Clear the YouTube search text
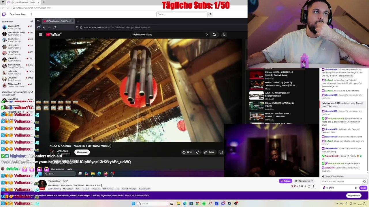Viewport: 369px width, 207px height. 207,34
